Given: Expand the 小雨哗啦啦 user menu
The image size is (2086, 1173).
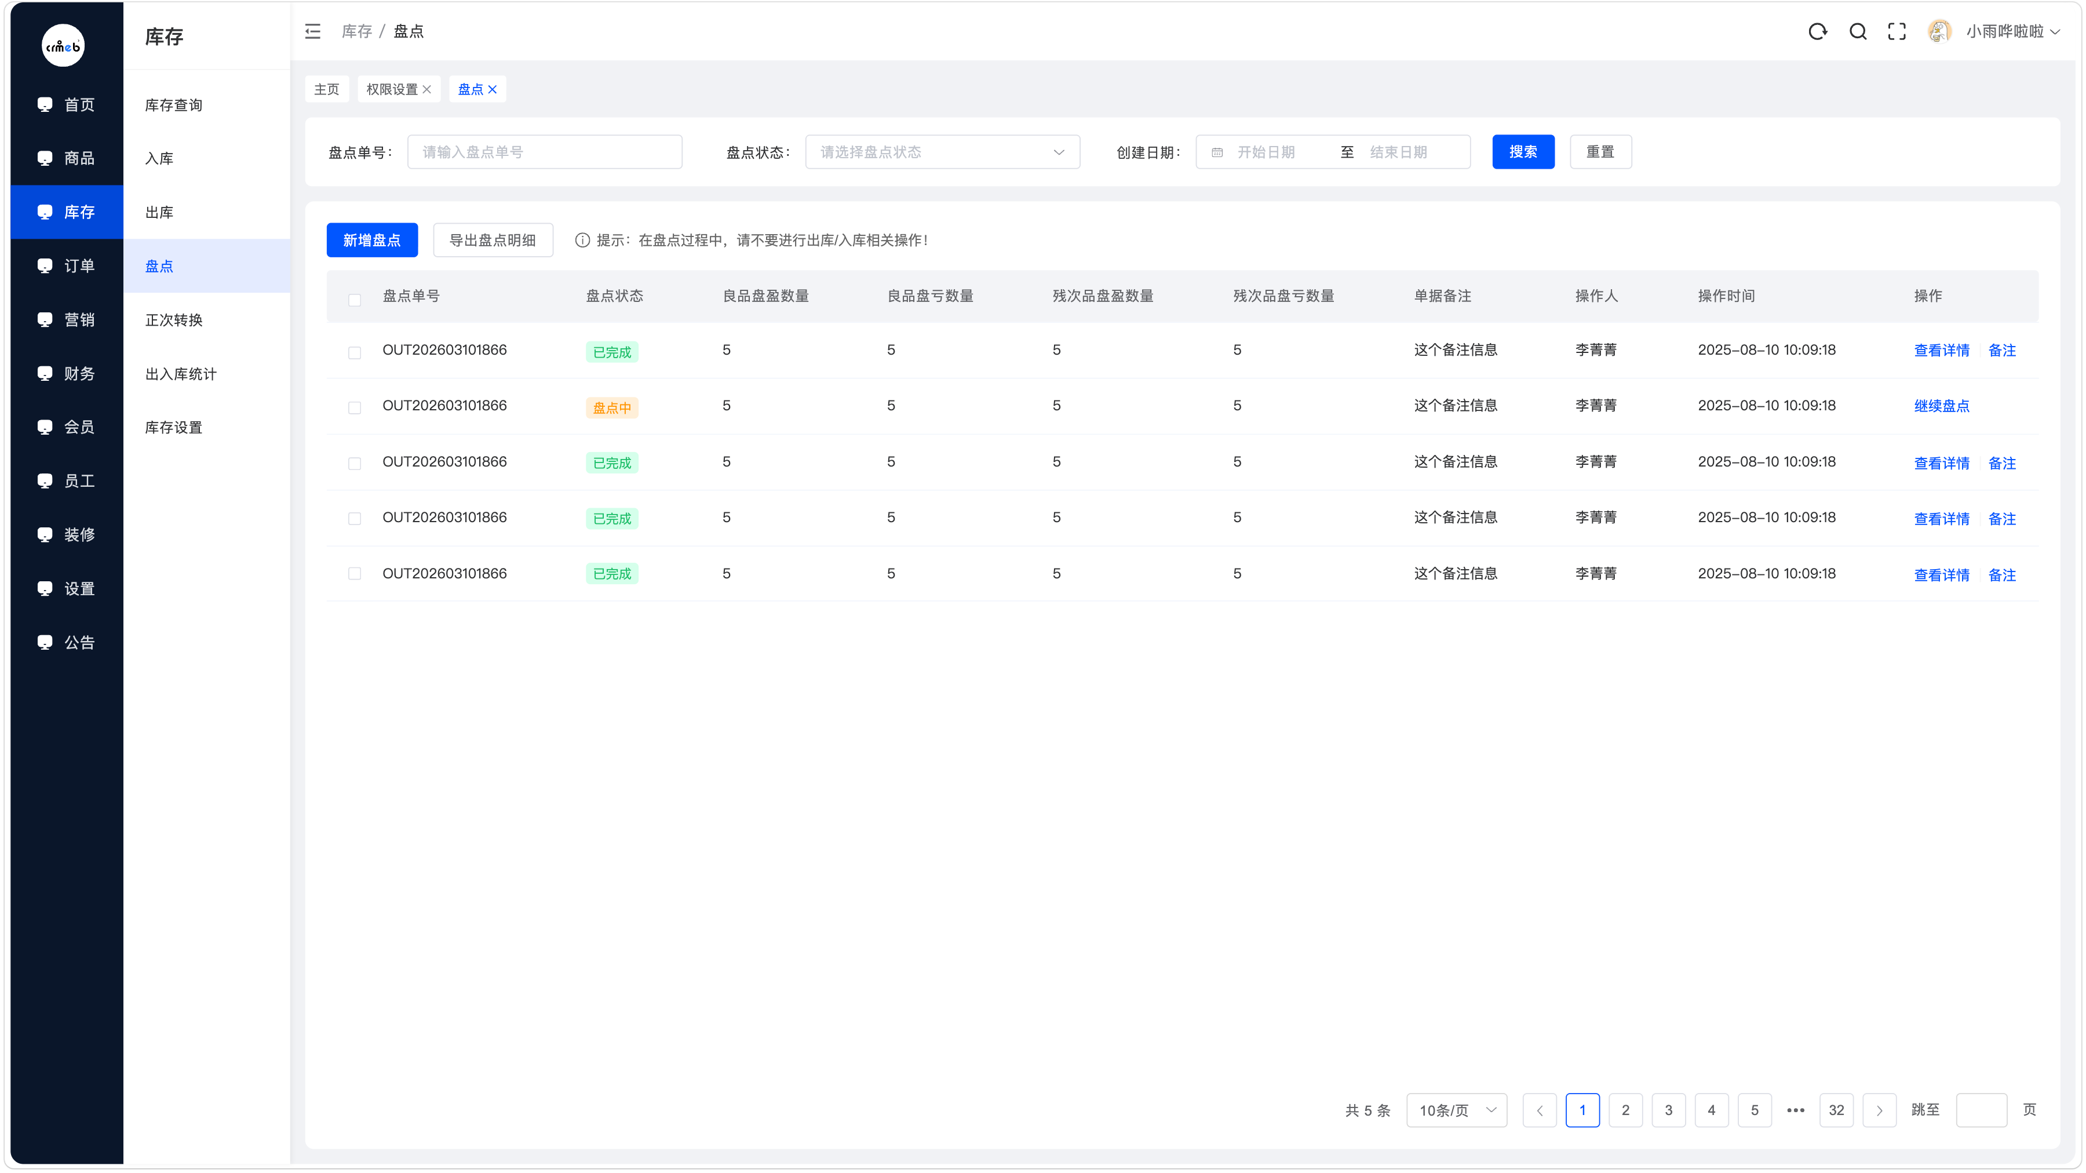Looking at the screenshot, I should 2014,32.
